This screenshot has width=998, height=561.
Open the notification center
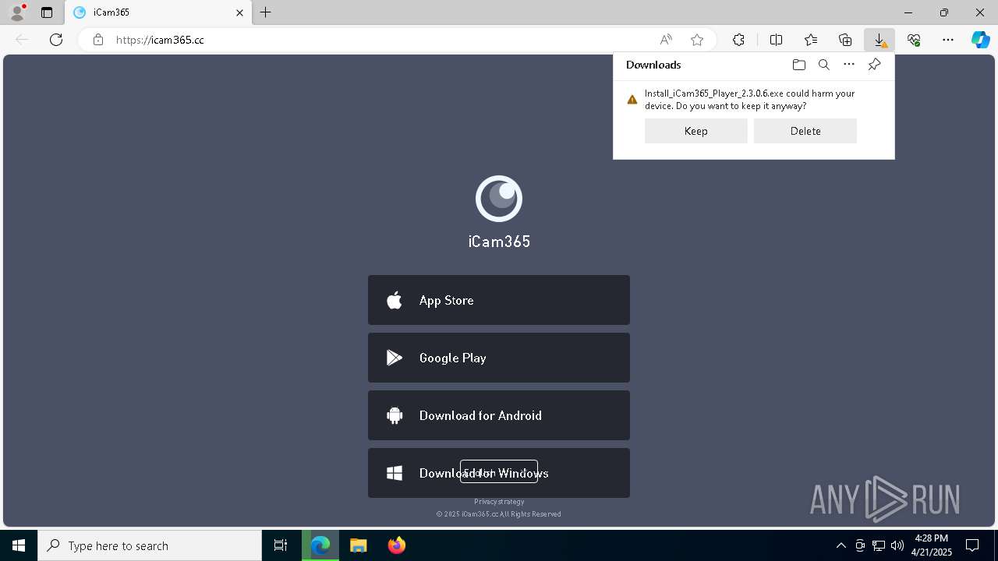pyautogui.click(x=972, y=545)
